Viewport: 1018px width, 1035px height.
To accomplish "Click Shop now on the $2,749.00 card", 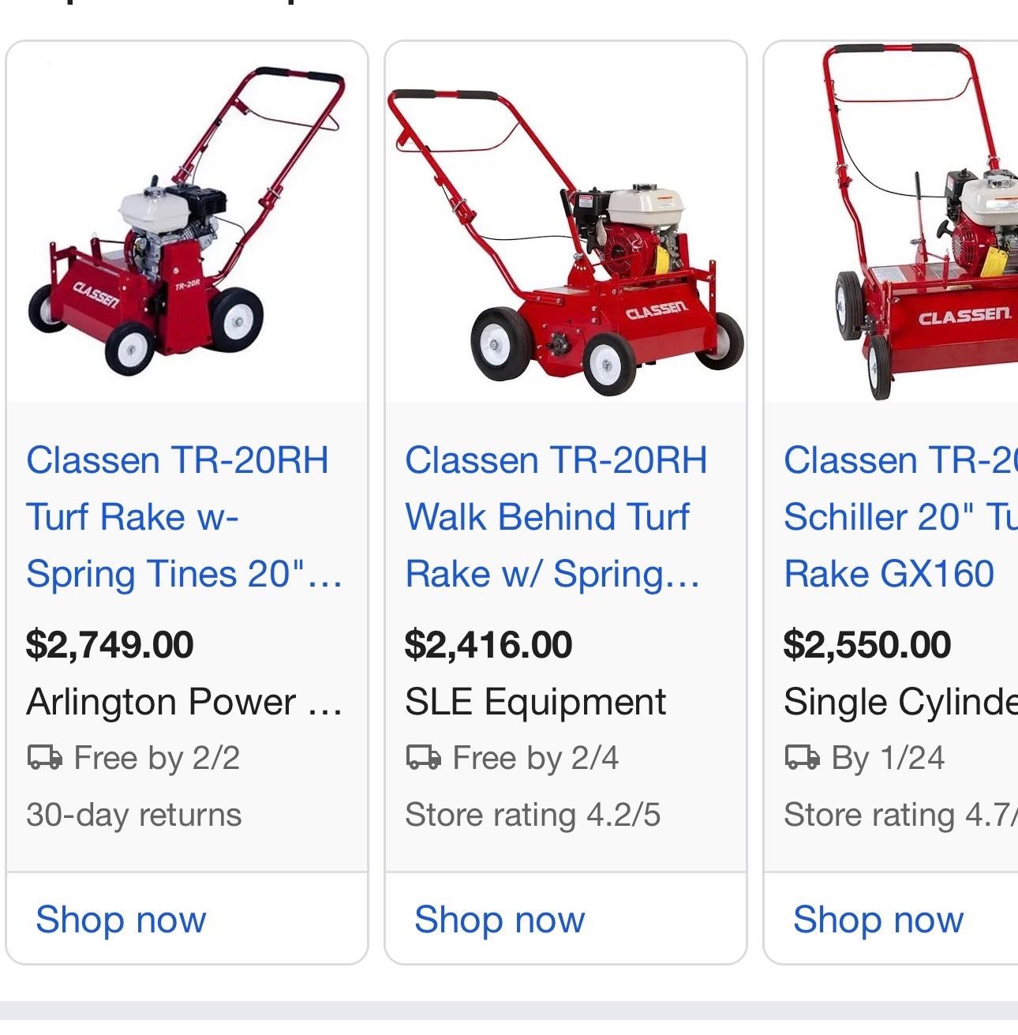I will coord(121,920).
